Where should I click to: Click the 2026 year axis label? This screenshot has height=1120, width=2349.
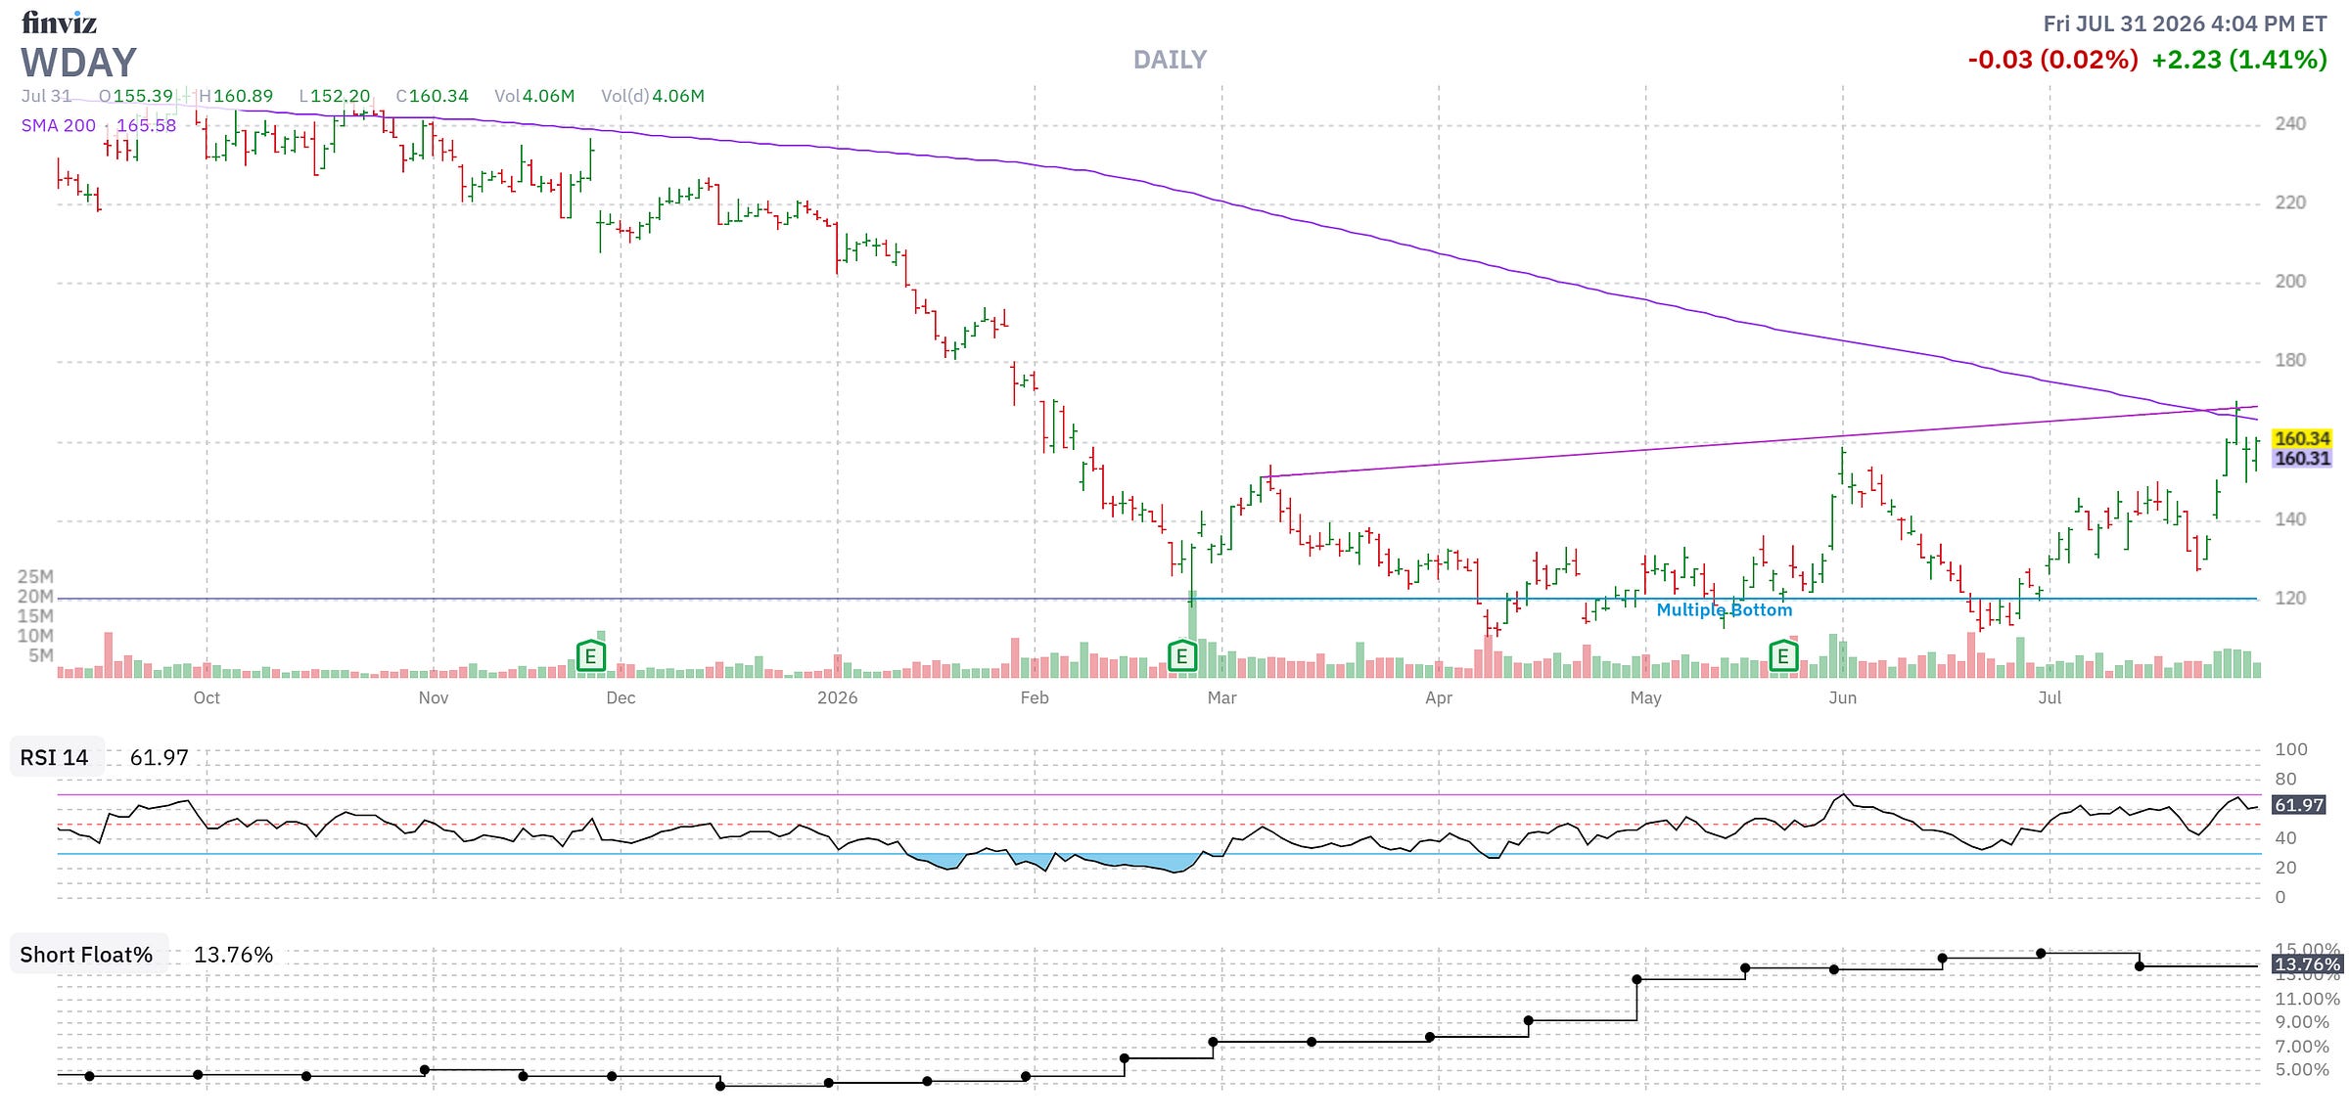(838, 697)
